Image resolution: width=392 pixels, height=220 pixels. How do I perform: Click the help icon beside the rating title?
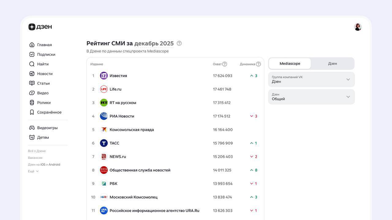pos(179,43)
